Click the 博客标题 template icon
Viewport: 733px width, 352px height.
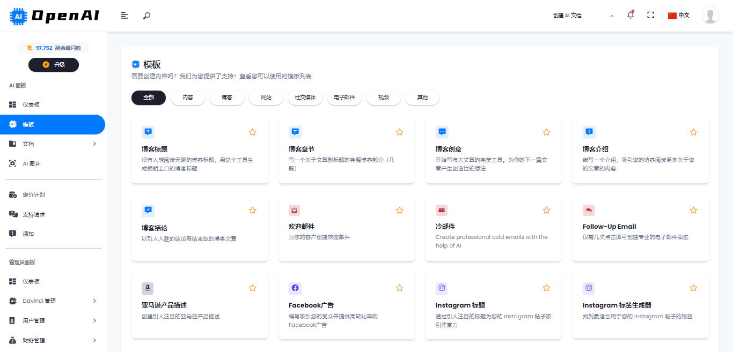pos(148,132)
